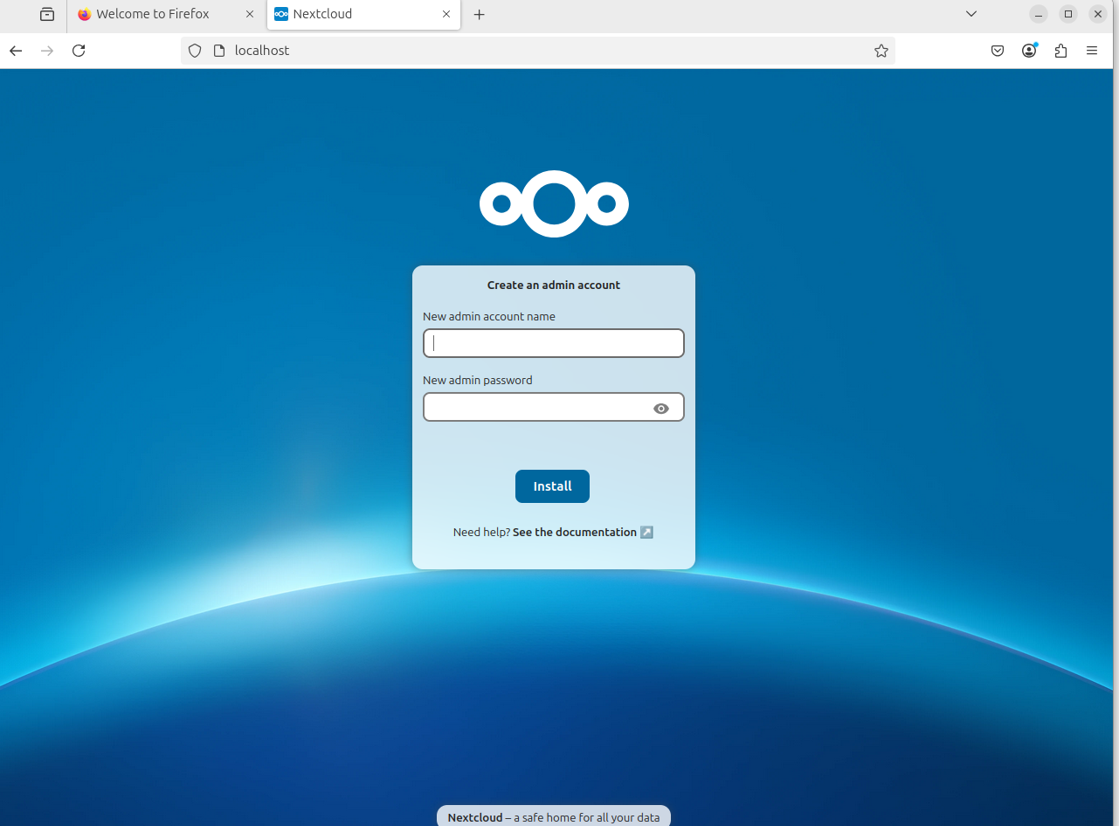The width and height of the screenshot is (1119, 826).
Task: Focus the New admin password field
Action: pyautogui.click(x=554, y=407)
